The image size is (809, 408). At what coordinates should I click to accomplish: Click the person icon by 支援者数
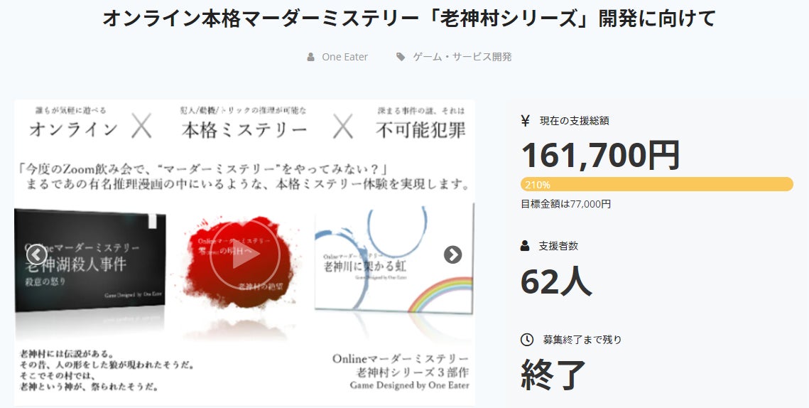[x=526, y=246]
